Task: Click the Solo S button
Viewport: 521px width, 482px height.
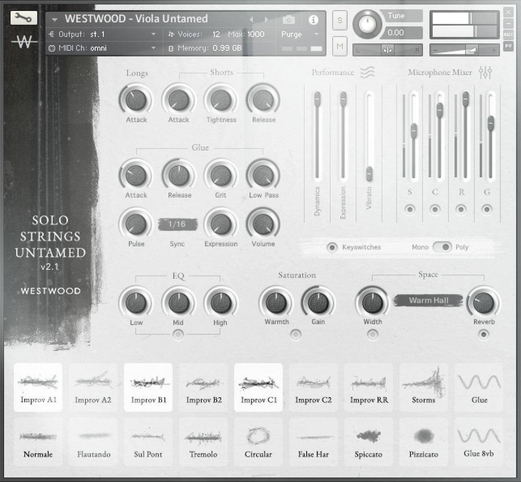Action: click(340, 20)
